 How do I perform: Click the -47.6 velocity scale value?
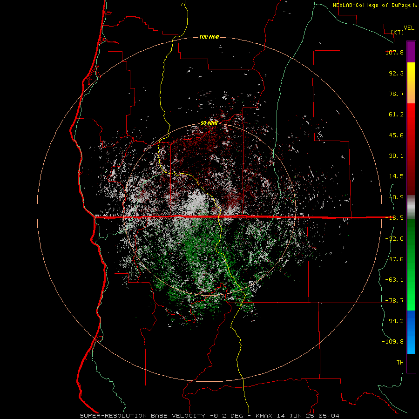point(394,259)
